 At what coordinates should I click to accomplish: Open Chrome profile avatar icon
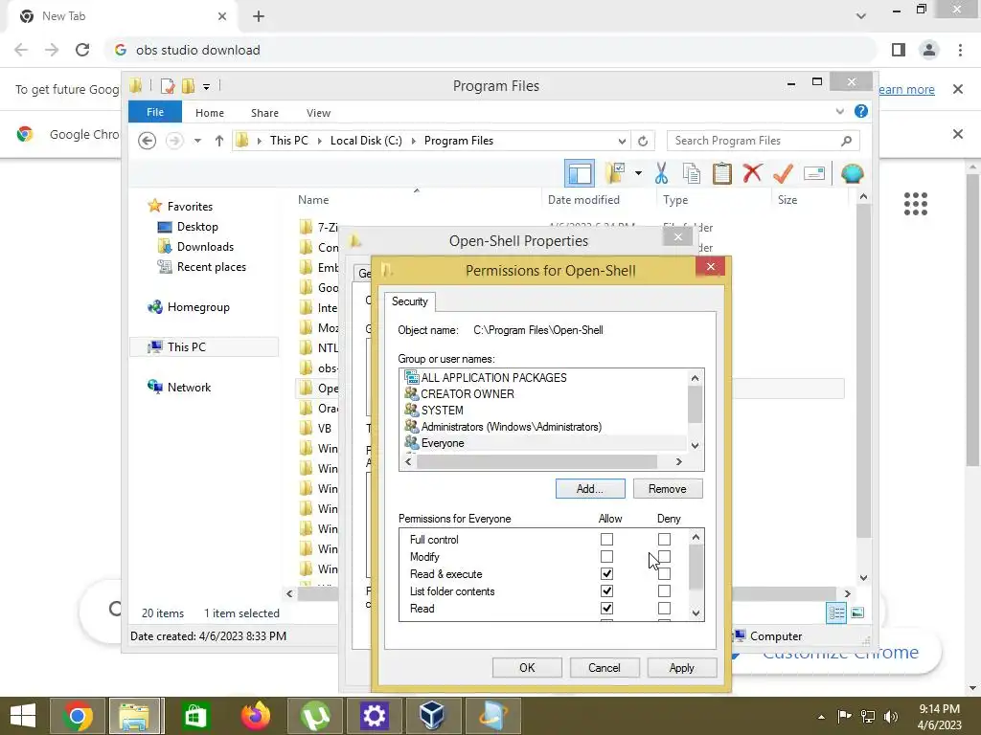click(929, 50)
